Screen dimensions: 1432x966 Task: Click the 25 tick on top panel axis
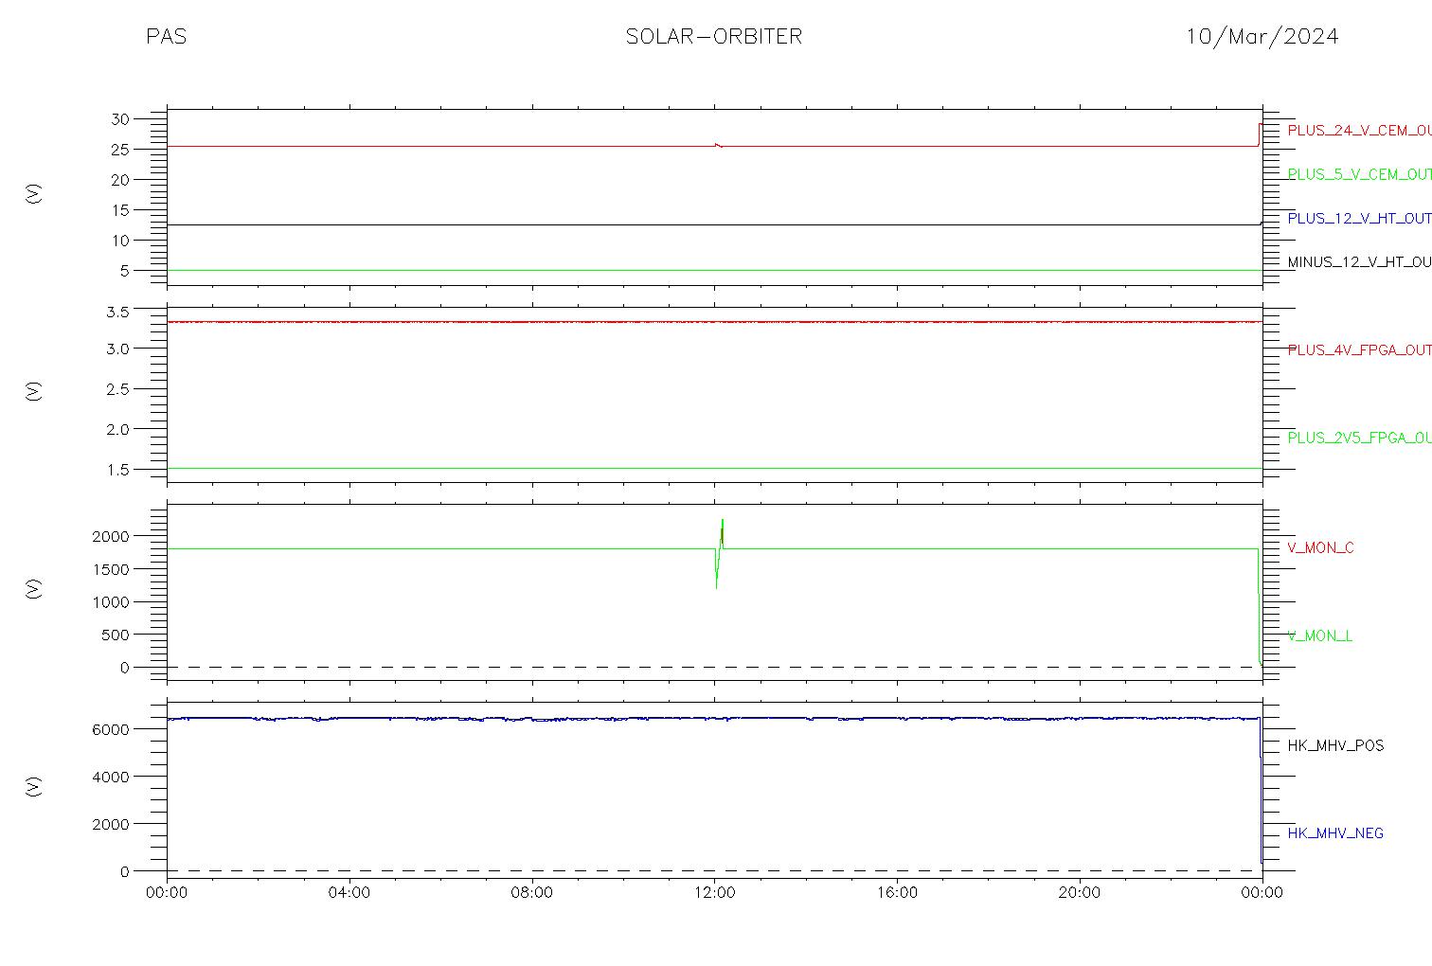(120, 150)
